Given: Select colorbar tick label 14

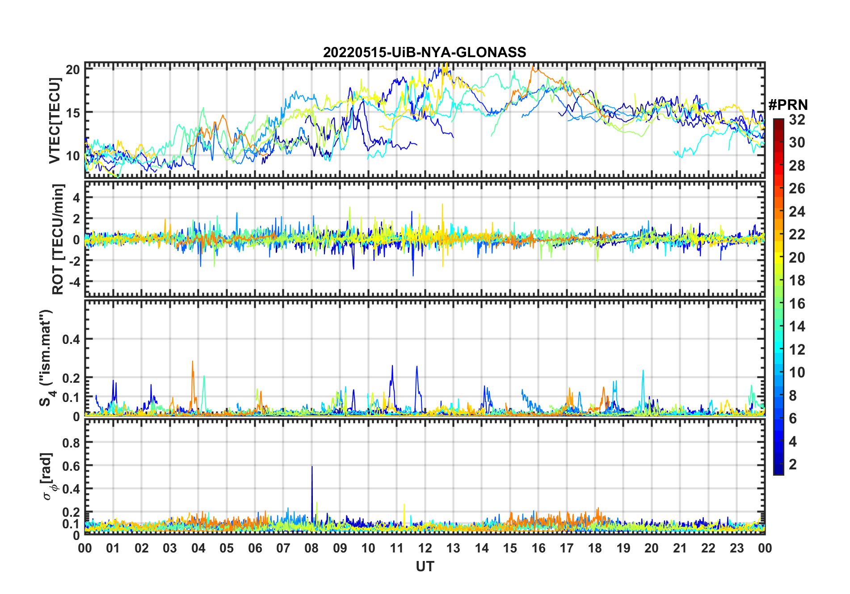Looking at the screenshot, I should pos(797,326).
